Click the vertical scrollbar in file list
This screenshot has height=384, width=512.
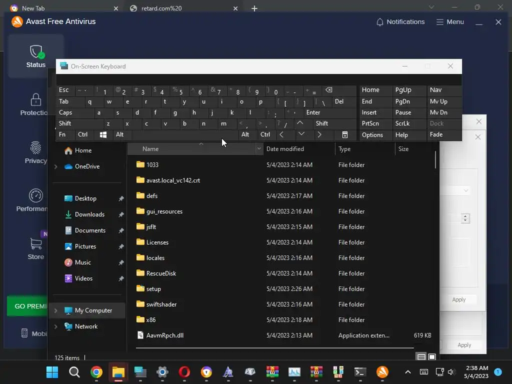pos(435,159)
